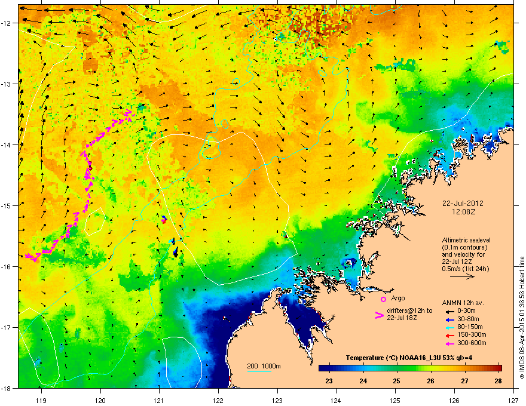
Task: Click the longitude axis label 122
Action: pyautogui.click(x=218, y=400)
